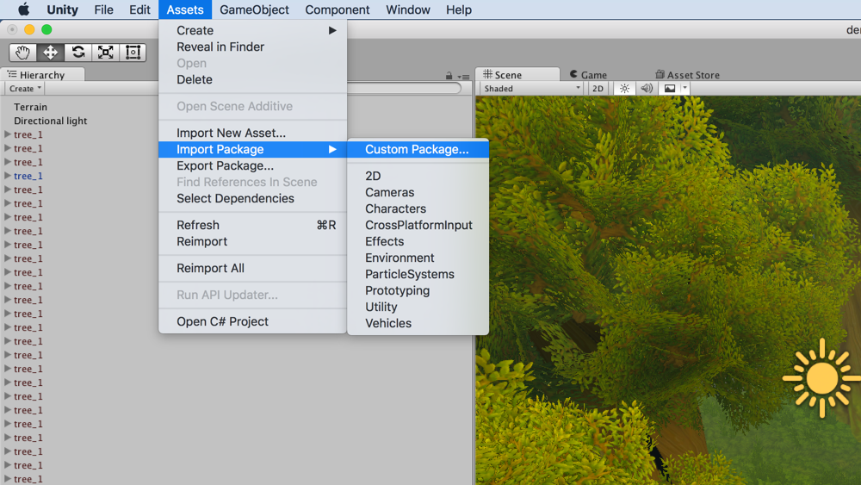The height and width of the screenshot is (485, 861).
Task: Switch to the Asset Store tab
Action: click(x=687, y=75)
